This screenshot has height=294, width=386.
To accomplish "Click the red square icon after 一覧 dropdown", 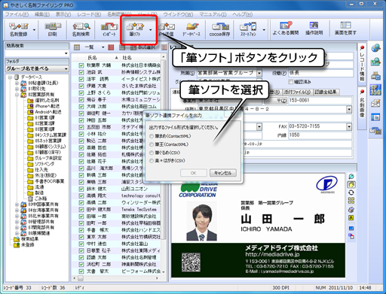I will pyautogui.click(x=111, y=47).
